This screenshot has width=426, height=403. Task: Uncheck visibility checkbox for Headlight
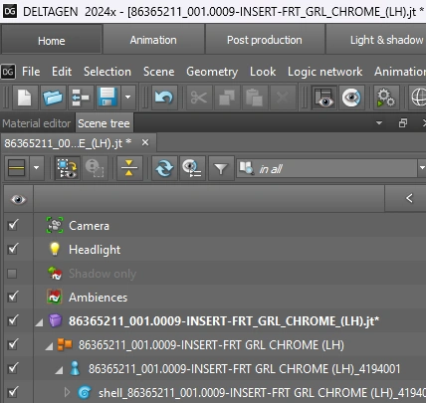[x=13, y=249]
